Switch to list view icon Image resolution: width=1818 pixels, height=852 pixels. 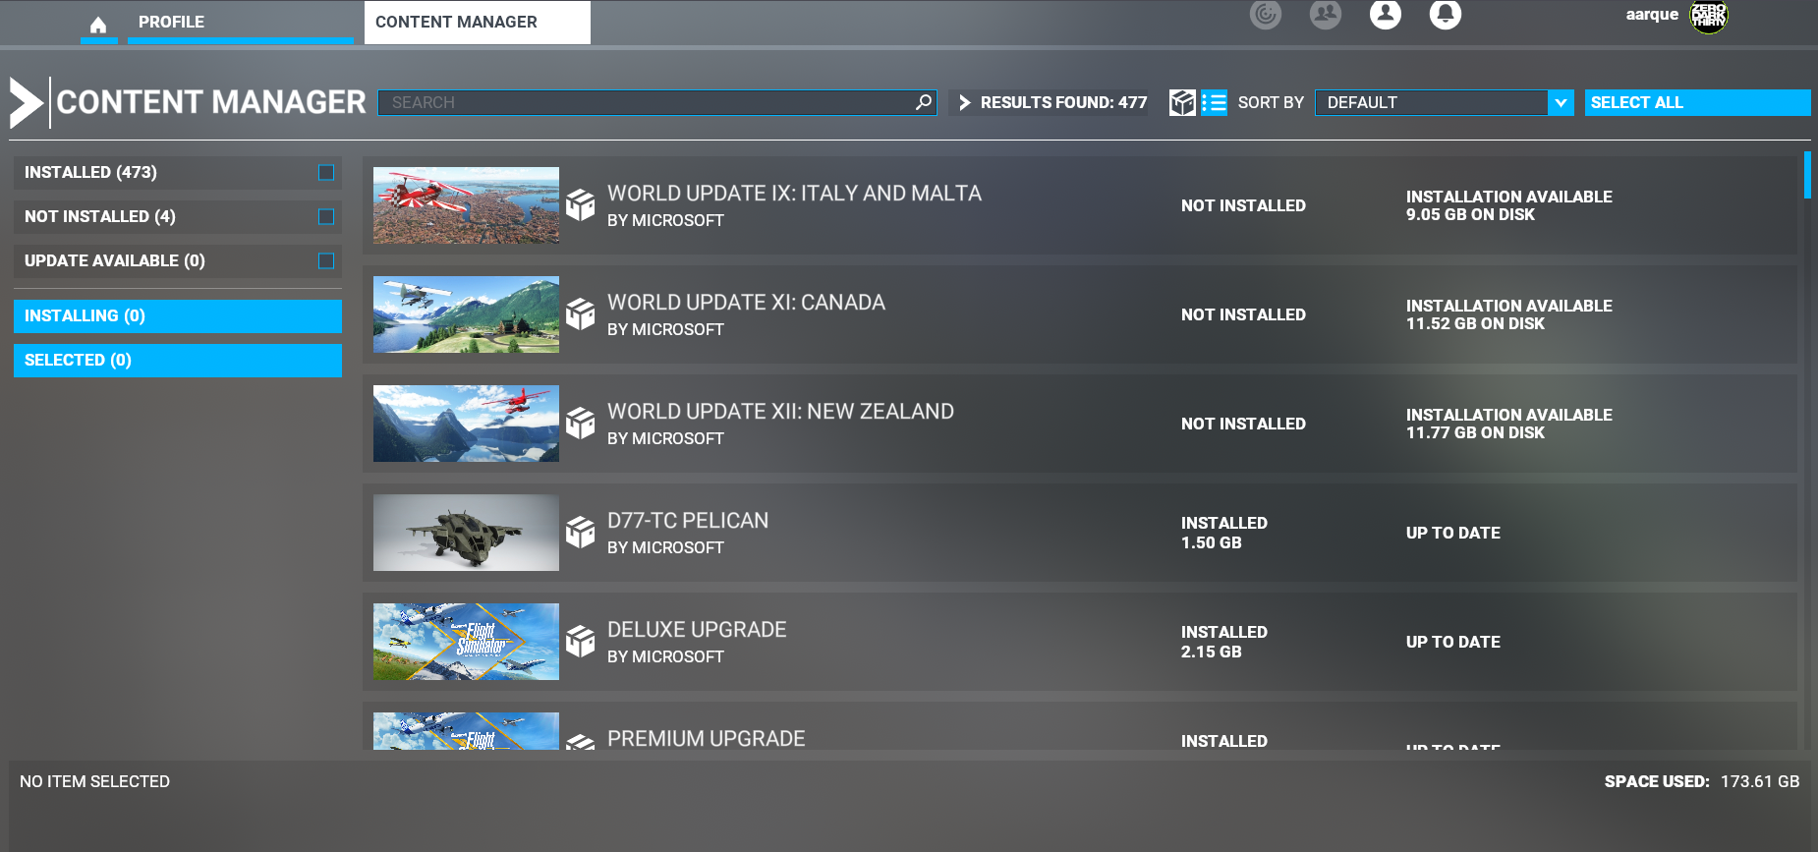[1214, 102]
